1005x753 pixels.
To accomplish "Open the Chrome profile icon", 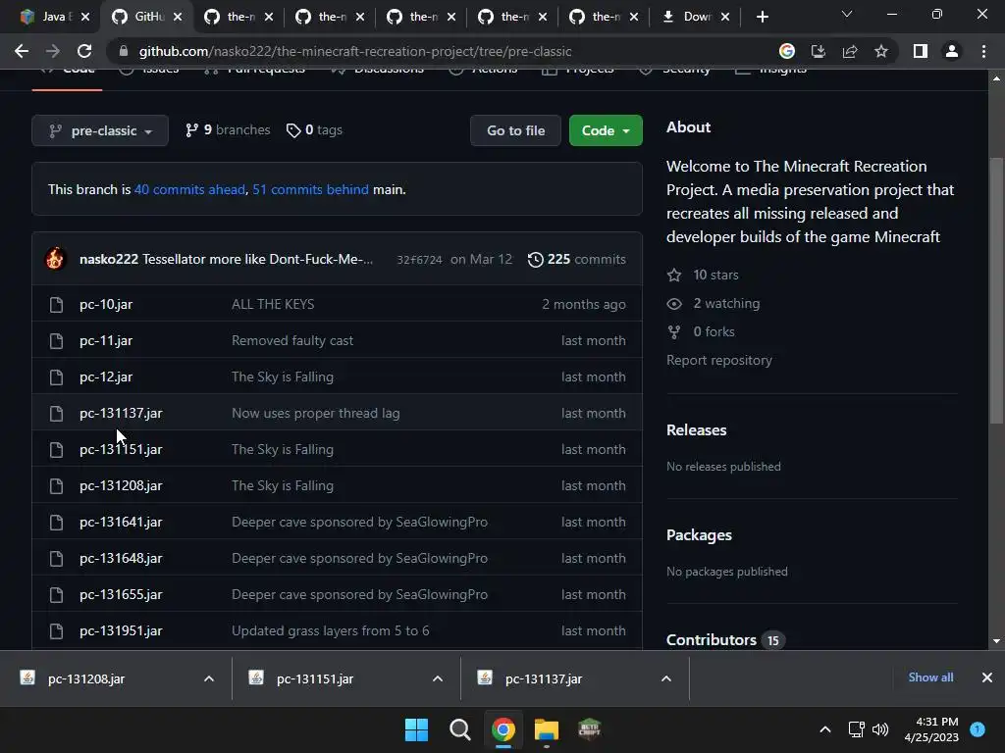I will pyautogui.click(x=952, y=51).
